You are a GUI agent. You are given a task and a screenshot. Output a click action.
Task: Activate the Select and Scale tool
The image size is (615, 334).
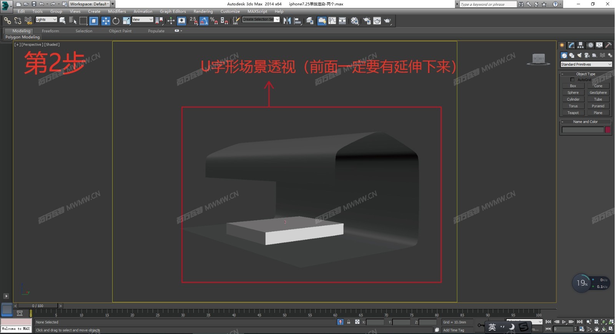(x=126, y=21)
